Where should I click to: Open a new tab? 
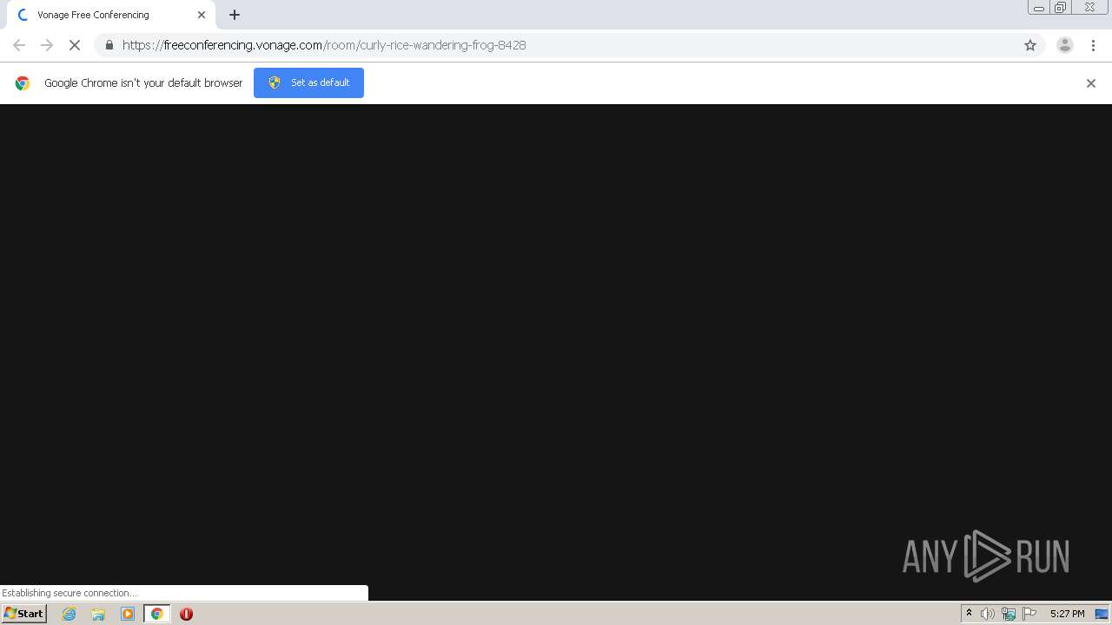click(235, 15)
